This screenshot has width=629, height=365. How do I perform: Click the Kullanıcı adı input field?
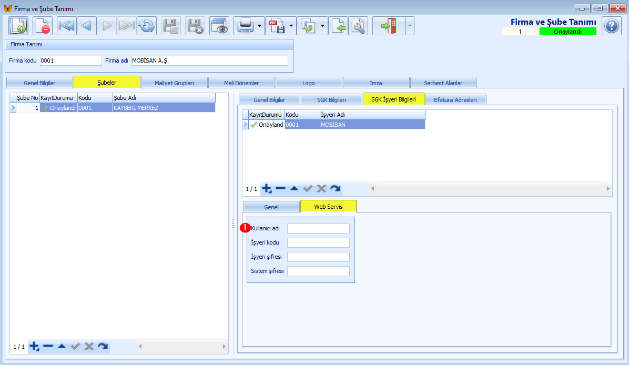pyautogui.click(x=318, y=228)
